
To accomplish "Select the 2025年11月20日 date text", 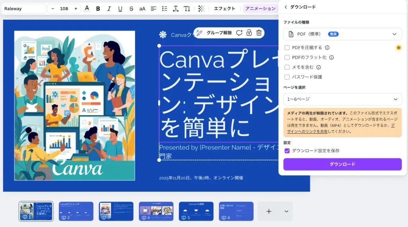I will click(201, 178).
